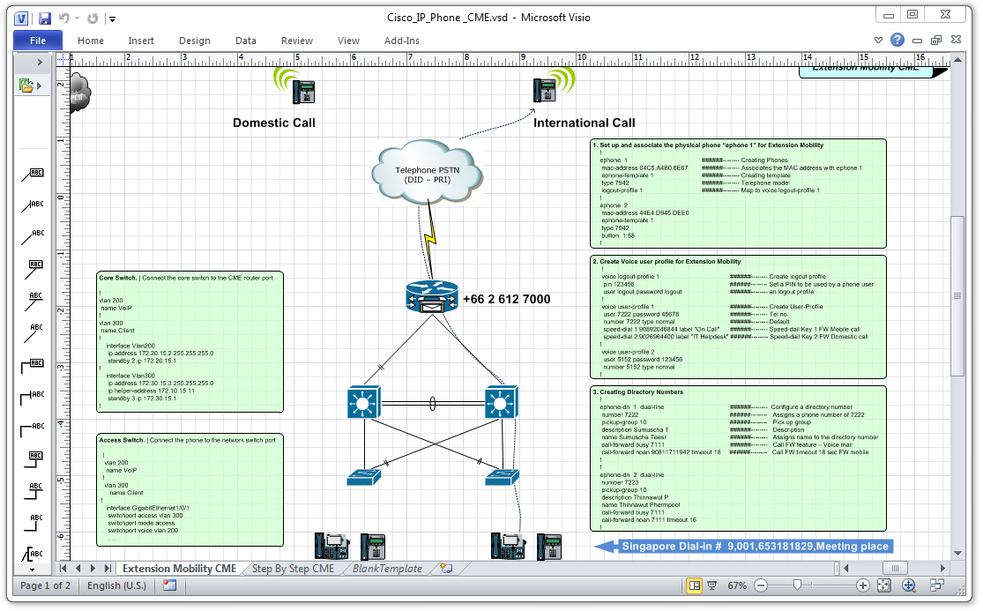Go to first page tab arrow
This screenshot has width=983, height=611.
(63, 569)
